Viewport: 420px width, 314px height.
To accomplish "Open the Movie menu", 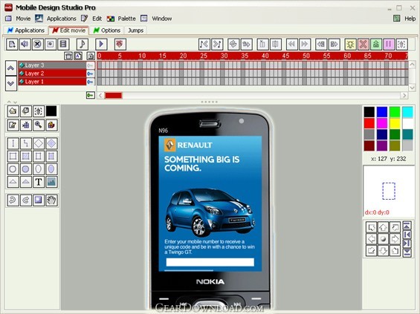I will (23, 19).
